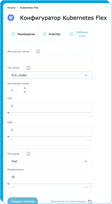This screenshot has height=204, width=112.
Task: Click the checkmark icon on Размещение step
Action: (13, 34)
